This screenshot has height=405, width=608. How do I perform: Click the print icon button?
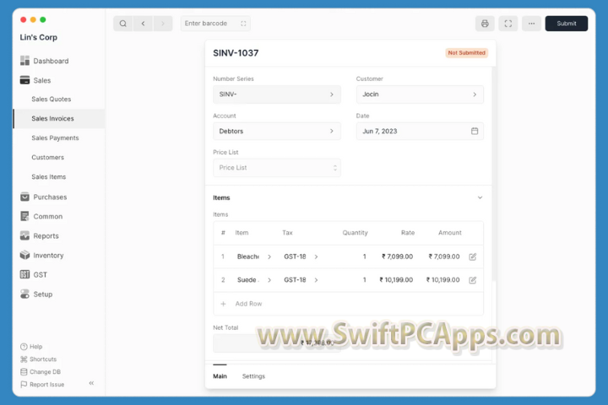click(485, 24)
